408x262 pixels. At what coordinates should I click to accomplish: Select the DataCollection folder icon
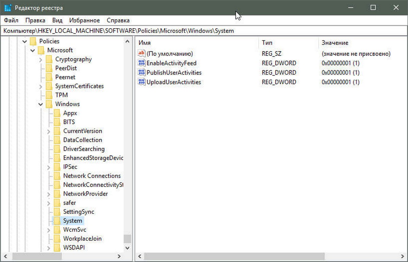(57, 140)
